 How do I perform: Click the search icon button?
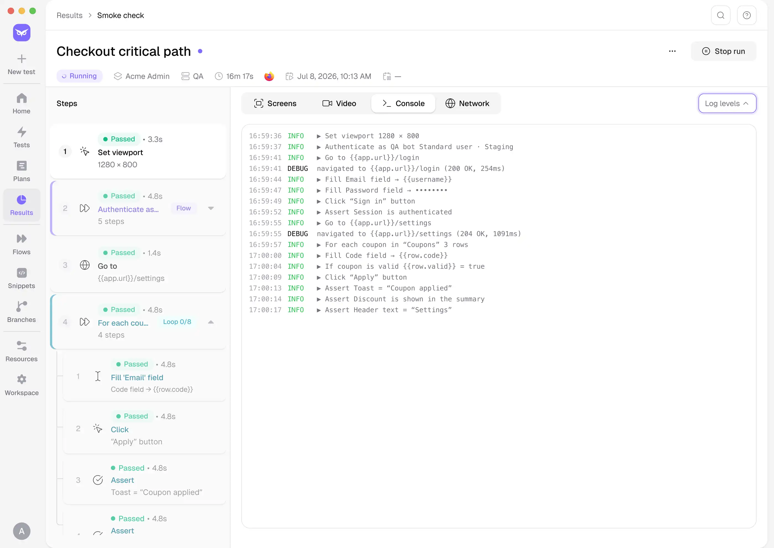(x=721, y=15)
